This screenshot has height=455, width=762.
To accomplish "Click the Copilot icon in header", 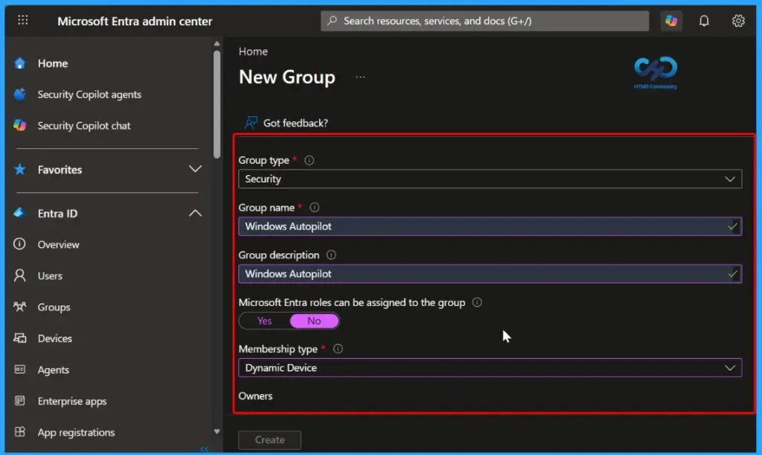I will click(x=671, y=20).
